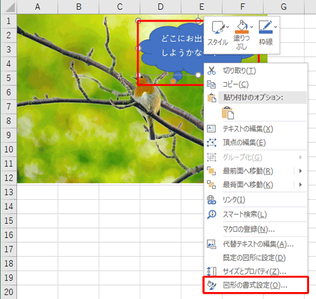Select column C header

[x=119, y=7]
